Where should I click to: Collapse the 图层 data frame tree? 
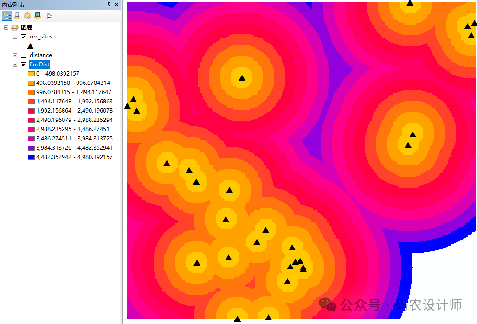pos(6,27)
